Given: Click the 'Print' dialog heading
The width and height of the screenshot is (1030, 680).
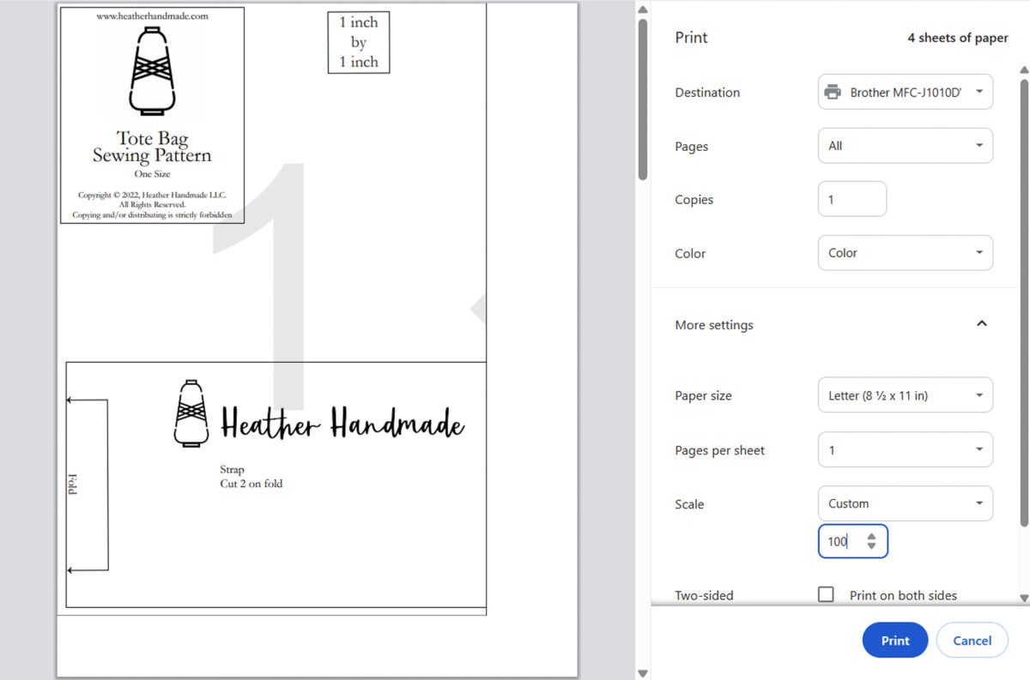Looking at the screenshot, I should 692,38.
